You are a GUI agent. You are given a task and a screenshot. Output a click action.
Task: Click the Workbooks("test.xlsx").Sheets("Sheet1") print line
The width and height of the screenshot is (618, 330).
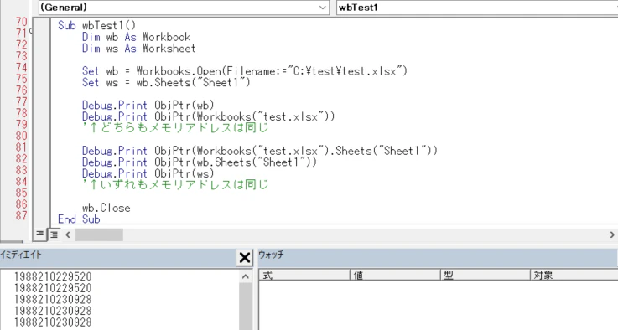pyautogui.click(x=260, y=151)
